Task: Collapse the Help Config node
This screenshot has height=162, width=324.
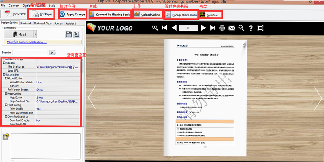Action: pyautogui.click(x=6, y=94)
